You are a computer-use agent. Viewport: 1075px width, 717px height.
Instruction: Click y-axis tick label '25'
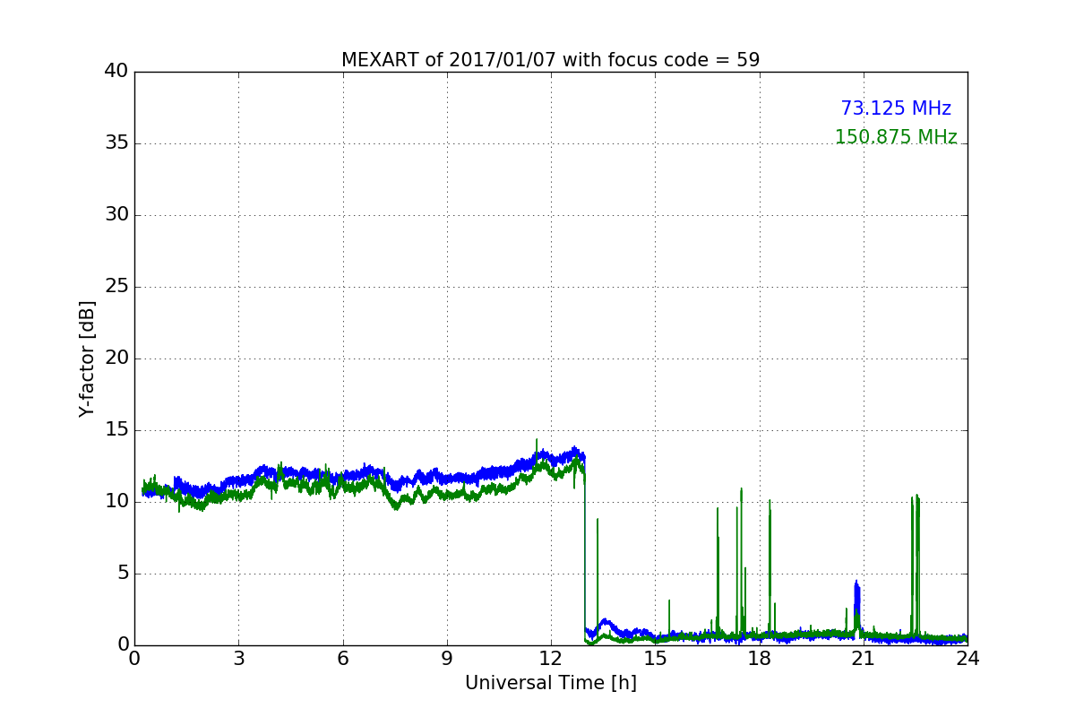116,287
